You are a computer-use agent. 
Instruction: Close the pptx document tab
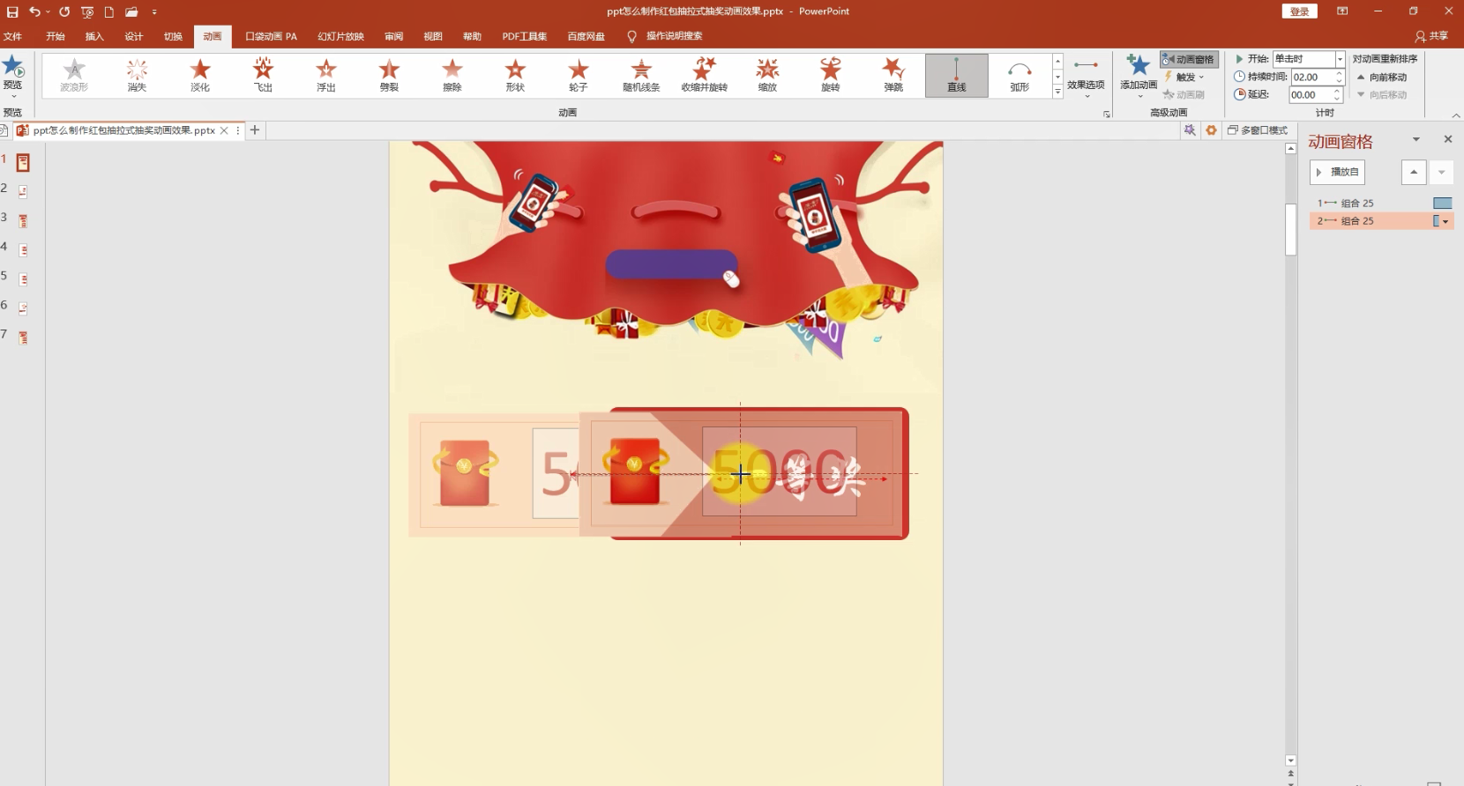(224, 130)
